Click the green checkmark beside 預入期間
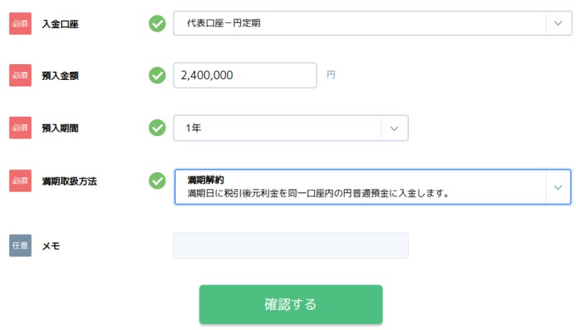The height and width of the screenshot is (330, 576). pos(157,128)
